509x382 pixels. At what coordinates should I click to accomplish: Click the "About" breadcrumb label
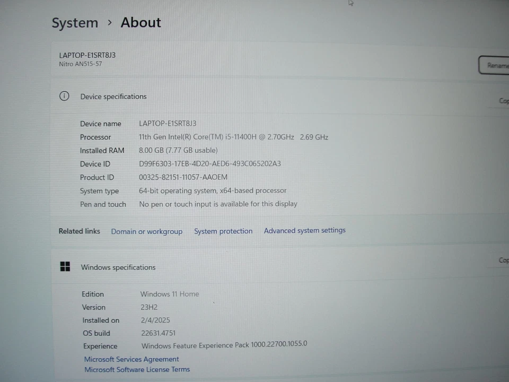click(x=141, y=22)
